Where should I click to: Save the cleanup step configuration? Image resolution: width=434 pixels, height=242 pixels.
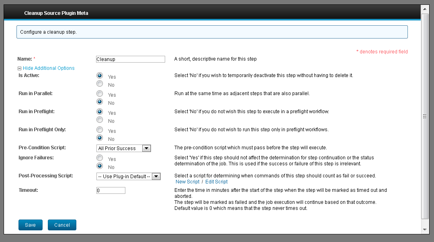[30, 225]
